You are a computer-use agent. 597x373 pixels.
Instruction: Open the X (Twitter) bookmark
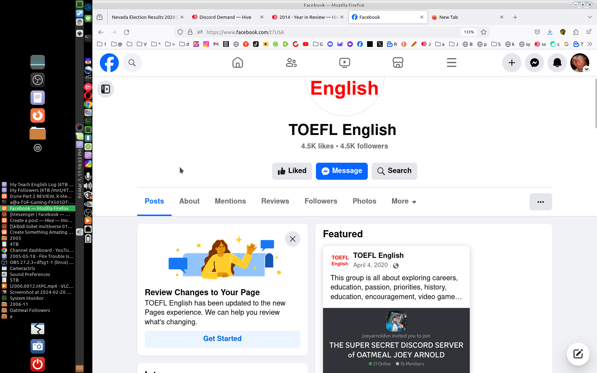(380, 44)
